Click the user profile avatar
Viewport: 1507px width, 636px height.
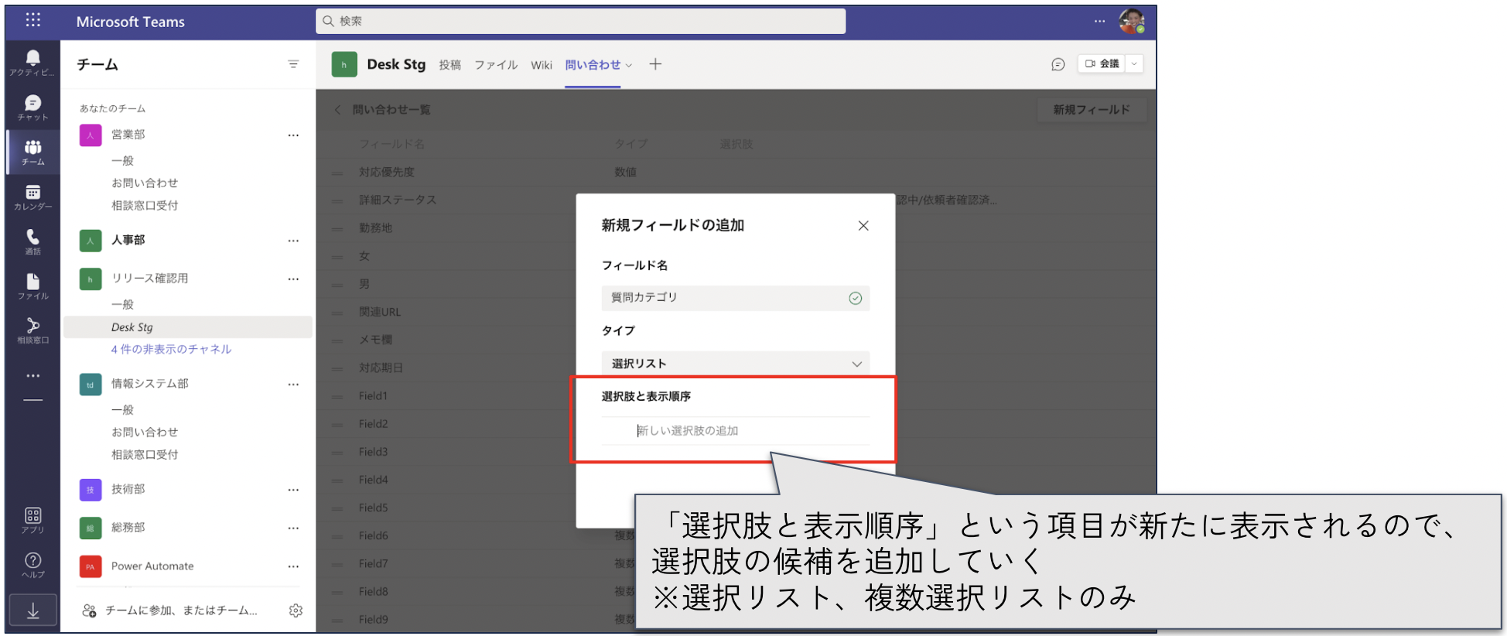pos(1132,21)
